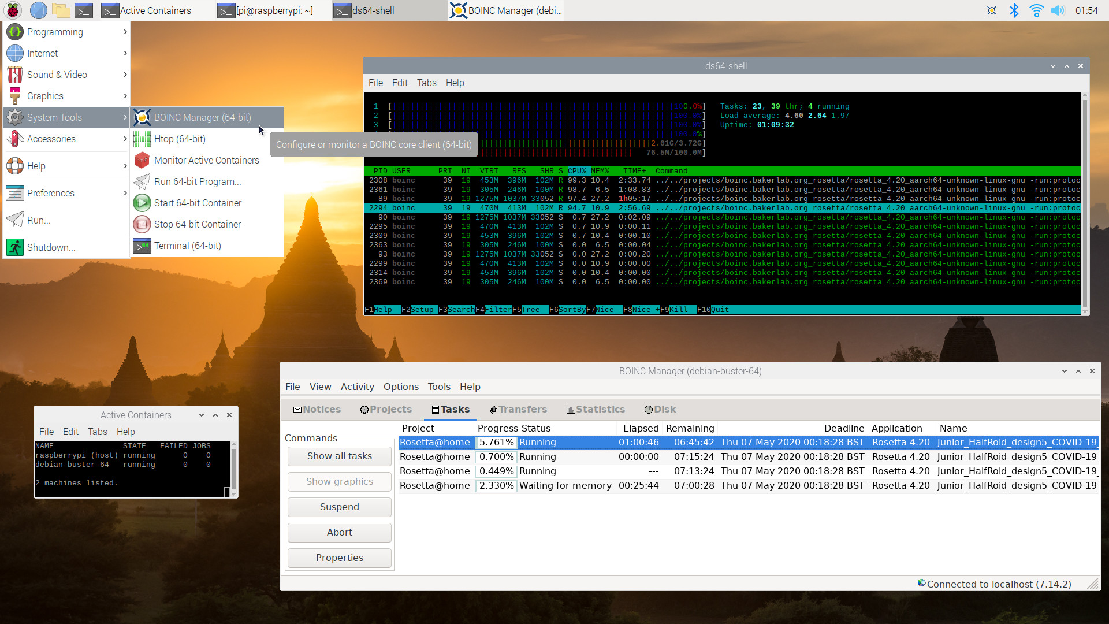Click the Bluetooth tray icon
1109x624 pixels.
point(1014,10)
